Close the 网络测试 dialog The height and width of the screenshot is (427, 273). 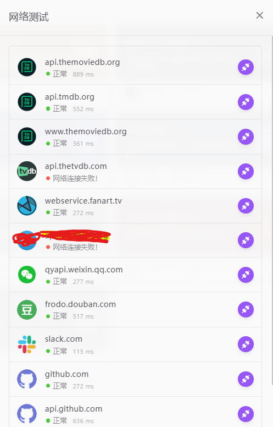point(260,15)
